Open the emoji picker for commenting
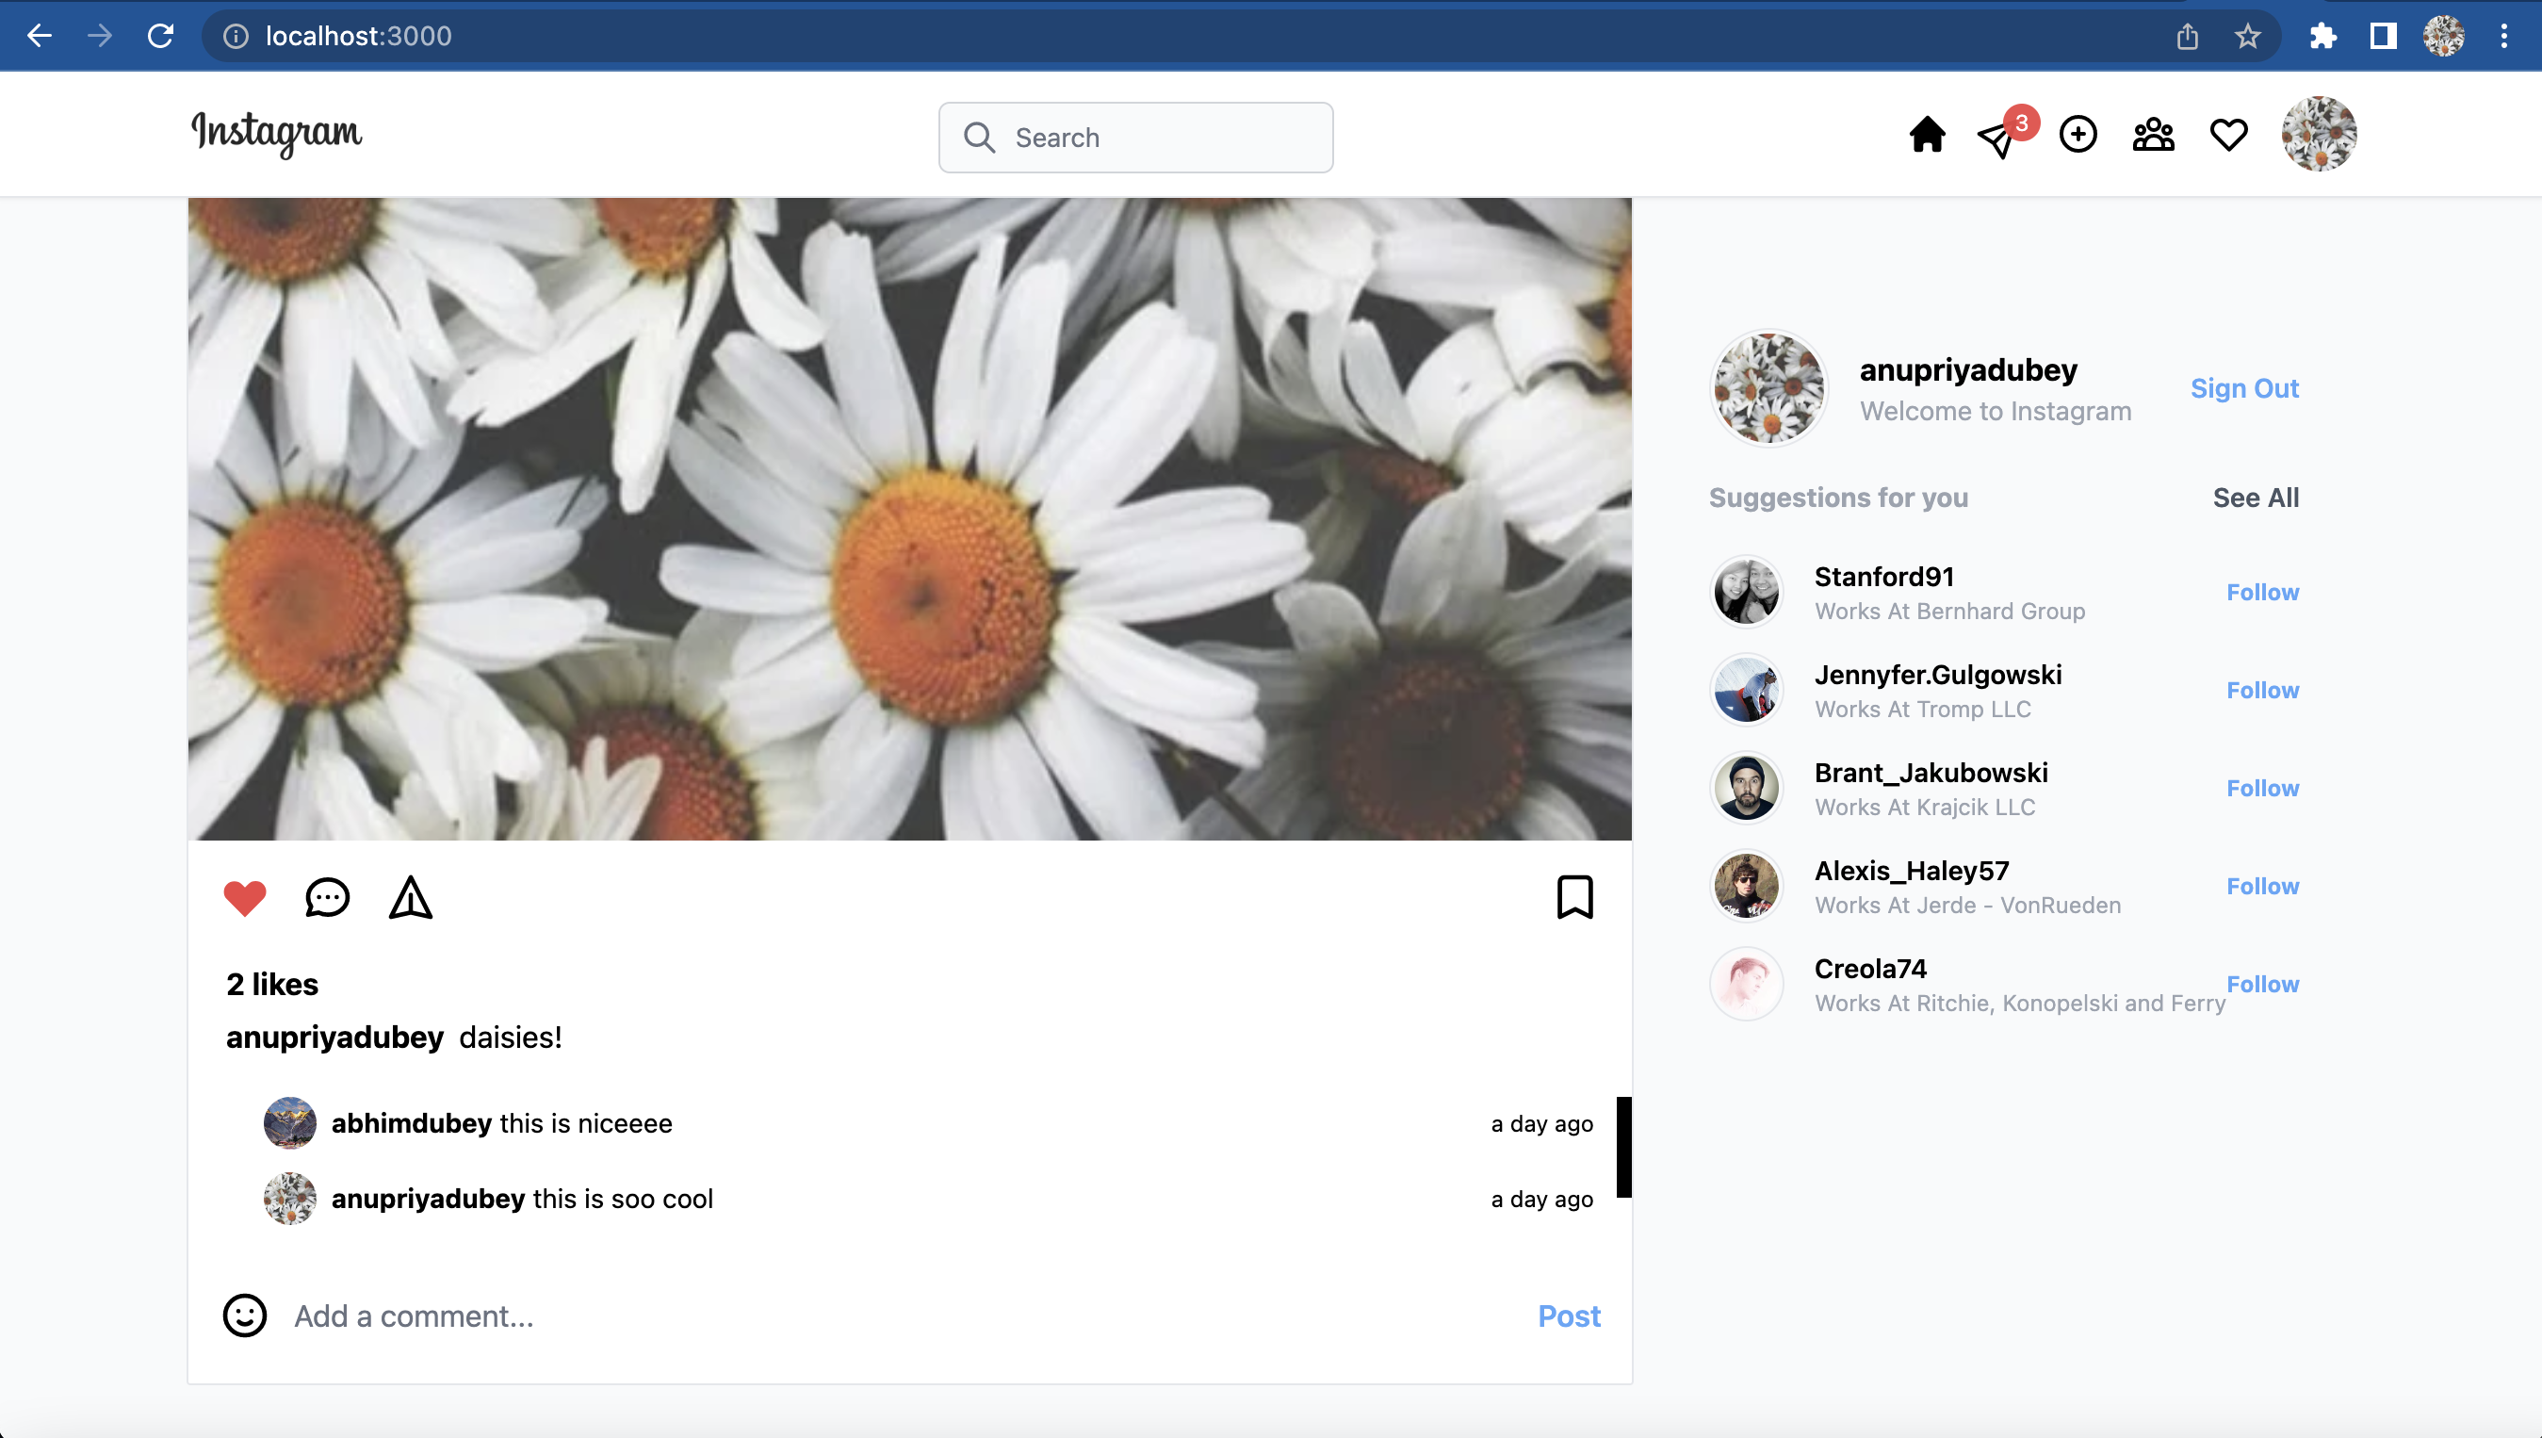 pos(244,1315)
